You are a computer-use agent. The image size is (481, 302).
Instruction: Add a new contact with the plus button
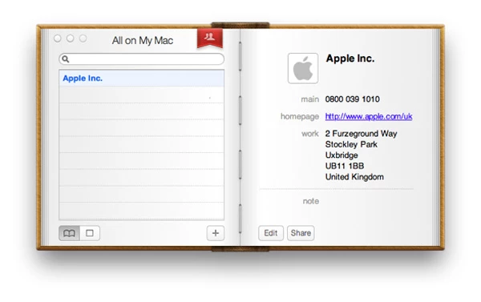click(x=216, y=233)
